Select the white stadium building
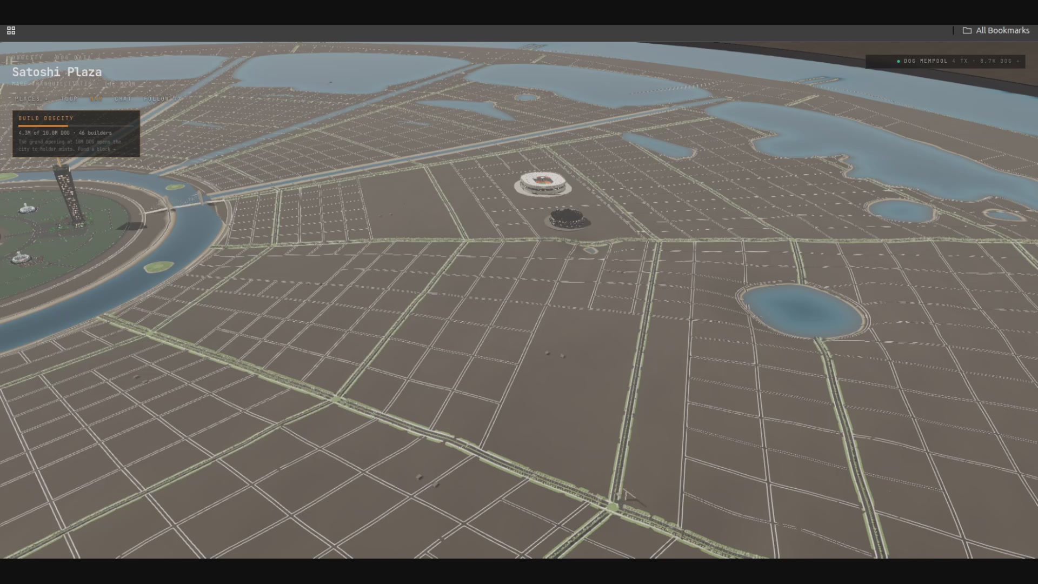 point(542,184)
